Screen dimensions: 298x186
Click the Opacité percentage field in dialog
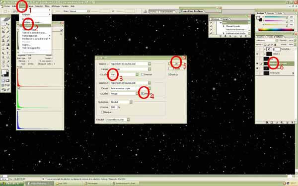point(113,107)
